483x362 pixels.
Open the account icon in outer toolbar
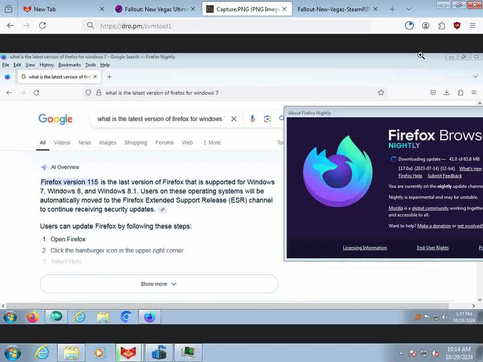[x=426, y=25]
